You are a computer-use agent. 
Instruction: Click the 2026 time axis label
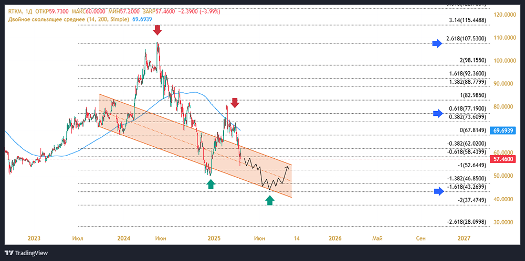(x=335, y=238)
